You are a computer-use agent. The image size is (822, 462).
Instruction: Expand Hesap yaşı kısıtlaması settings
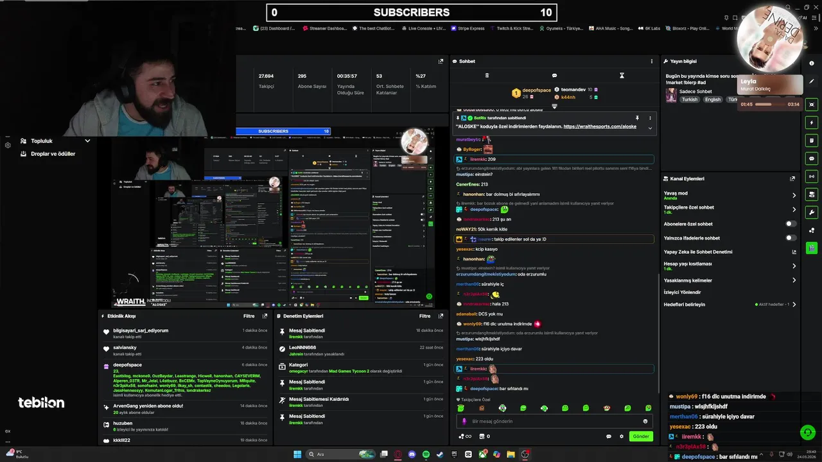click(x=794, y=266)
